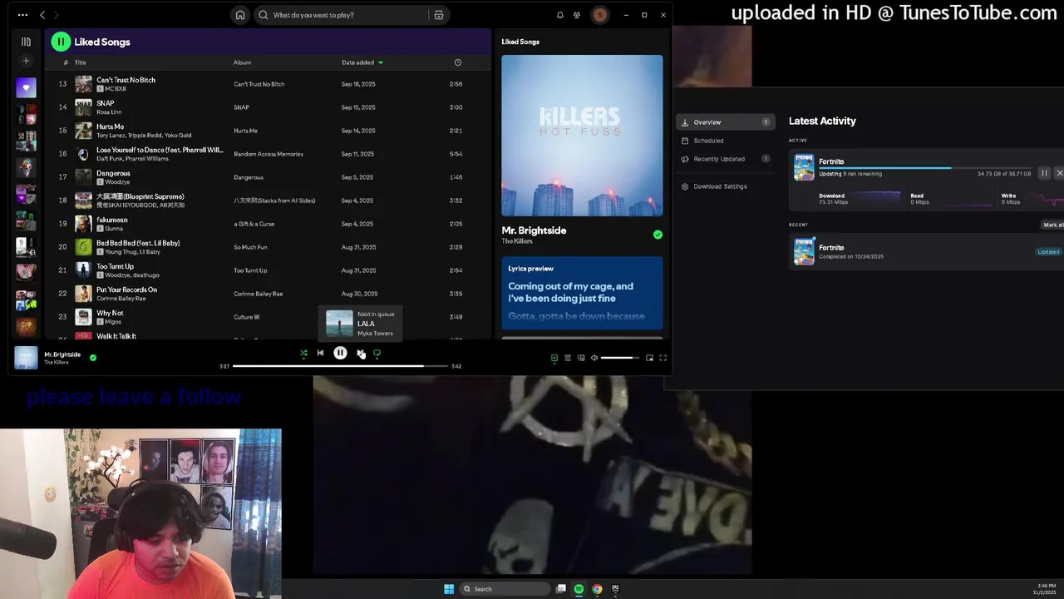The height and width of the screenshot is (599, 1064).
Task: Pause Liked Songs with green header button
Action: click(x=61, y=42)
